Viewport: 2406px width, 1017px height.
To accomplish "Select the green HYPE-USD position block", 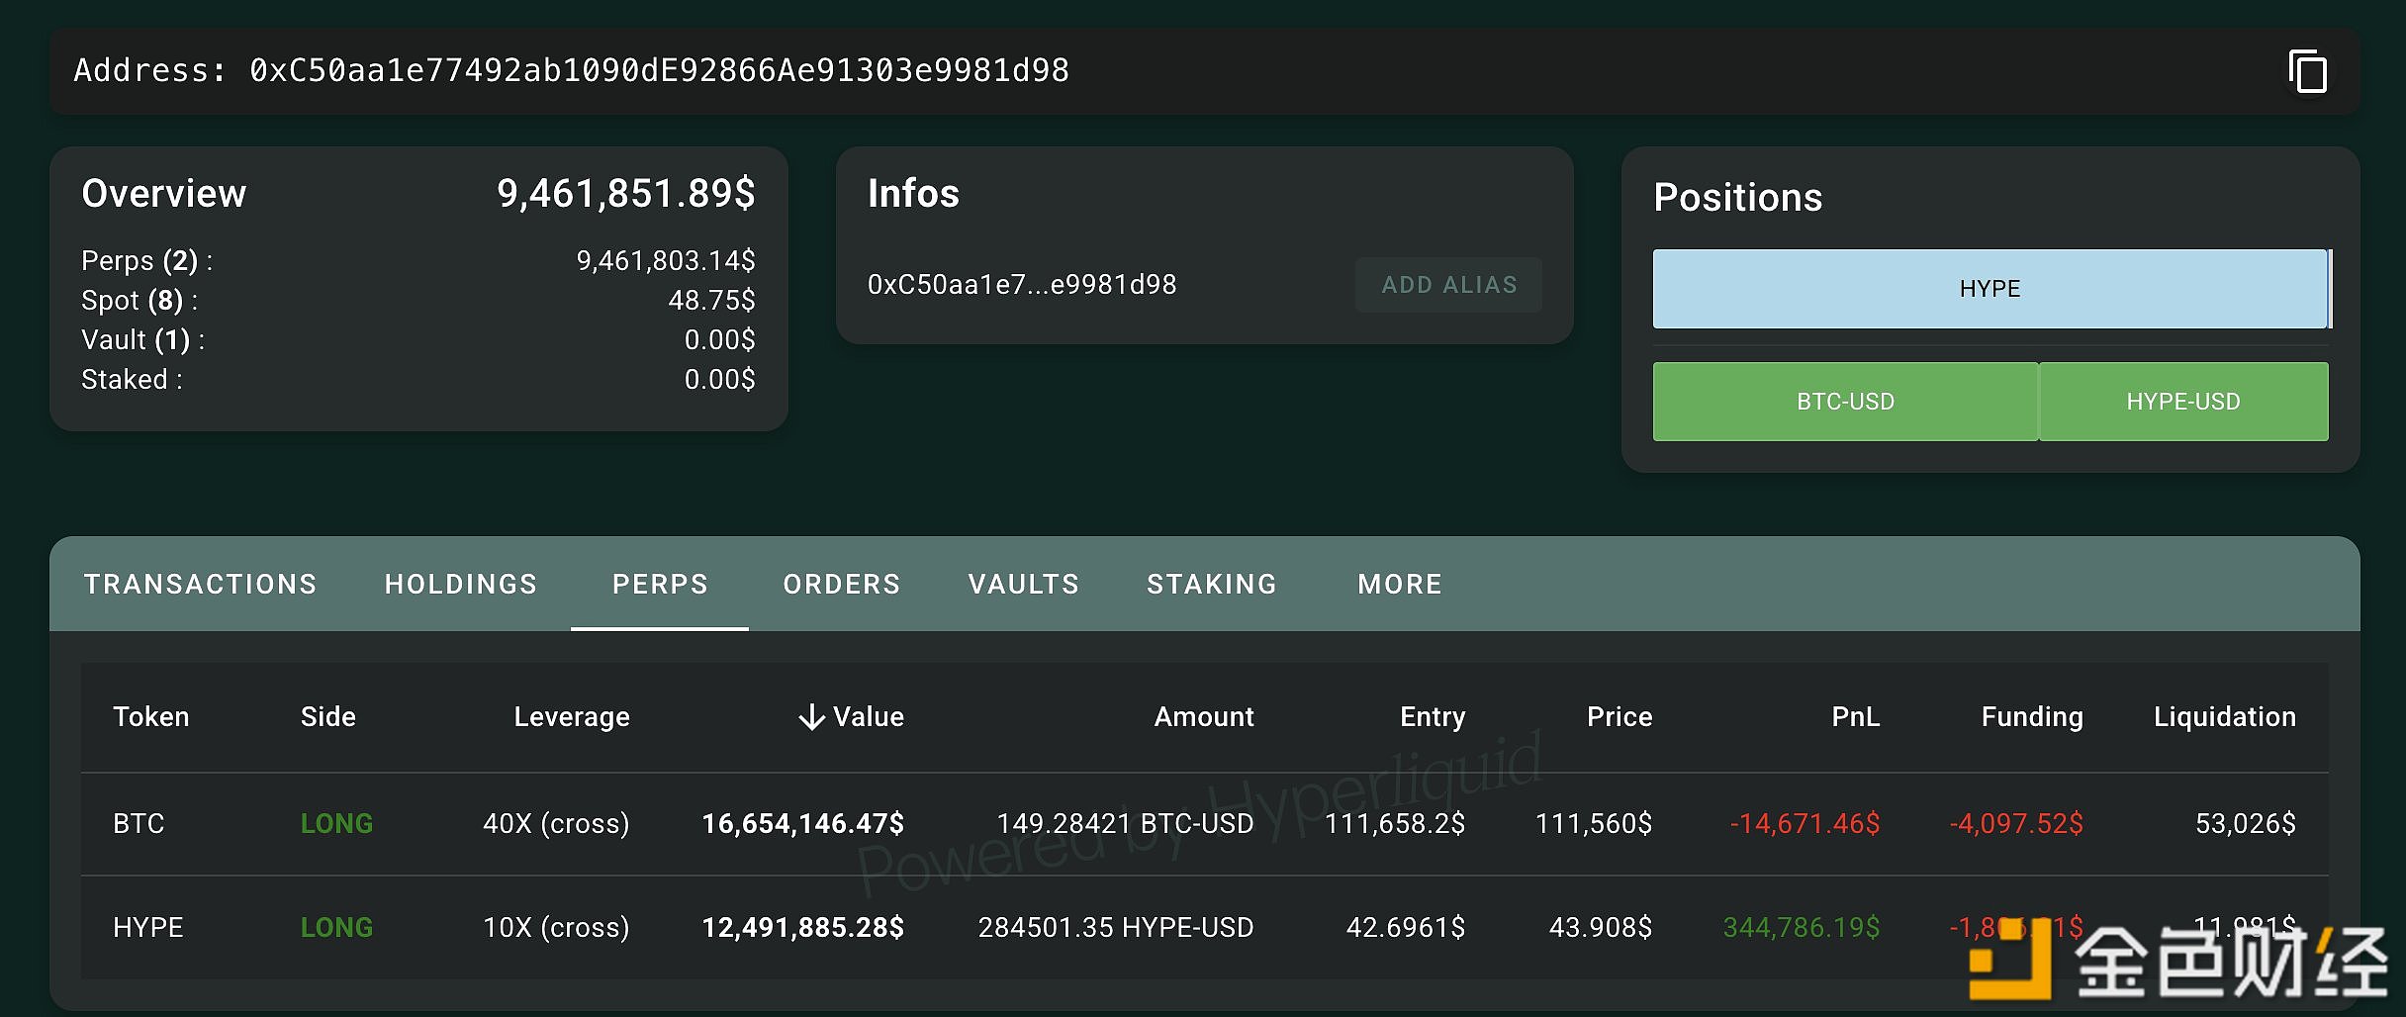I will point(2183,402).
